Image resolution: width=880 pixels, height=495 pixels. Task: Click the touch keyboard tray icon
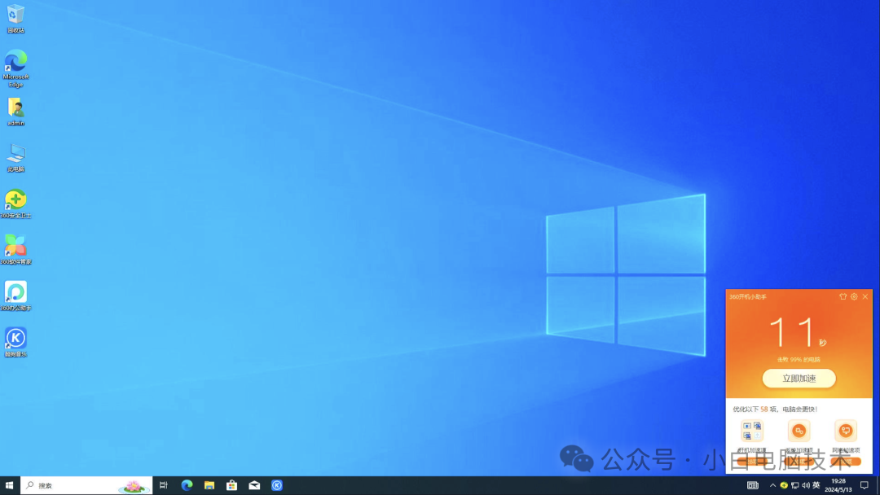click(x=753, y=485)
